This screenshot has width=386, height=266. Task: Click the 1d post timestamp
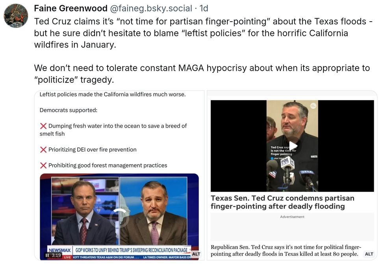tap(204, 8)
